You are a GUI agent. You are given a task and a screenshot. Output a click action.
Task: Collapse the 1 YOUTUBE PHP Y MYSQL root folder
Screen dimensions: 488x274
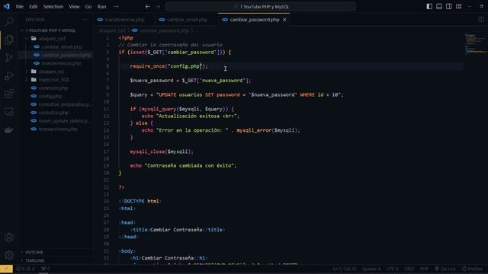click(50, 30)
